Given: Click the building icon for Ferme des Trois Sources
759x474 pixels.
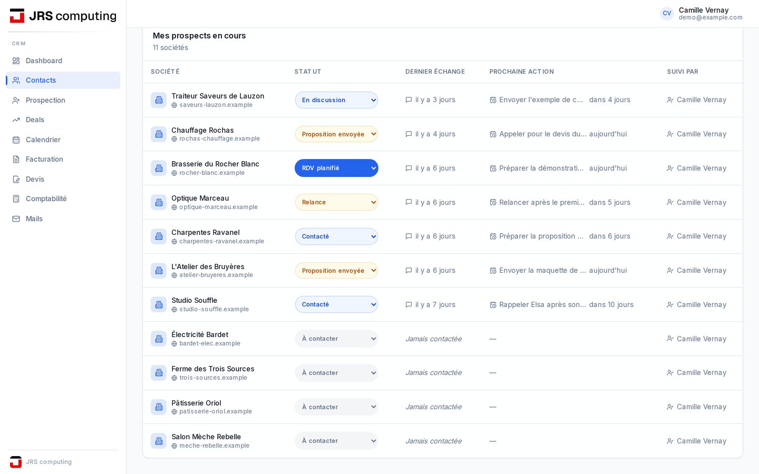Looking at the screenshot, I should [159, 373].
